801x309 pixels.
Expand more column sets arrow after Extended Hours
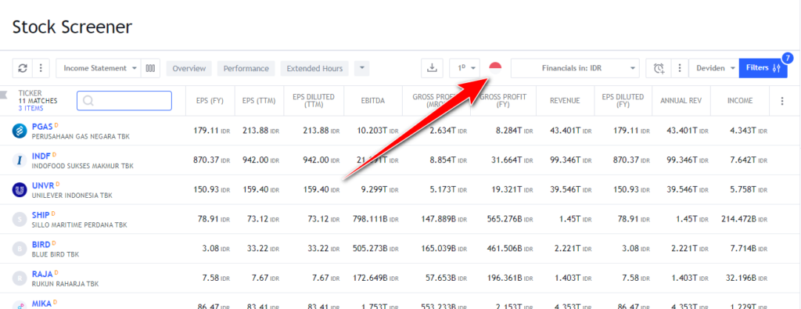[361, 68]
